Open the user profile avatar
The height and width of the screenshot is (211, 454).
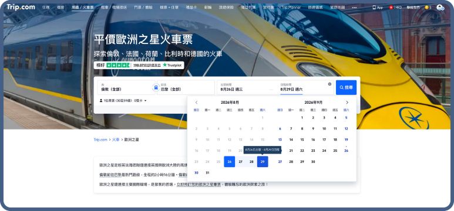click(440, 8)
